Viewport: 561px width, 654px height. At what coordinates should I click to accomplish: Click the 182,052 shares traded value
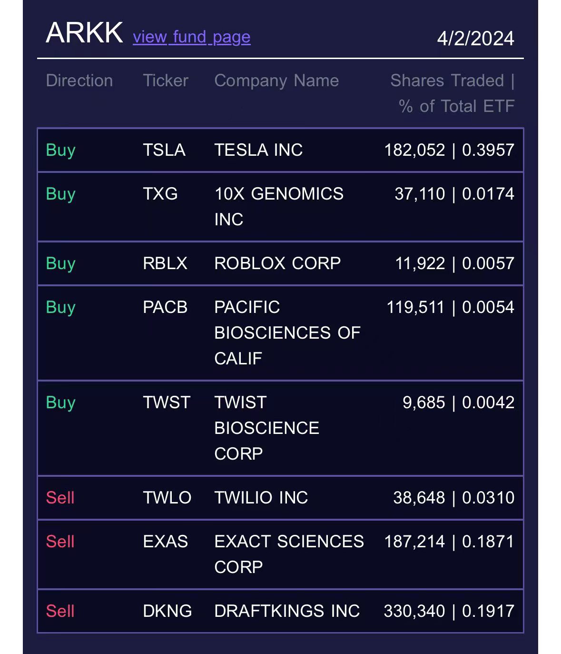point(414,150)
